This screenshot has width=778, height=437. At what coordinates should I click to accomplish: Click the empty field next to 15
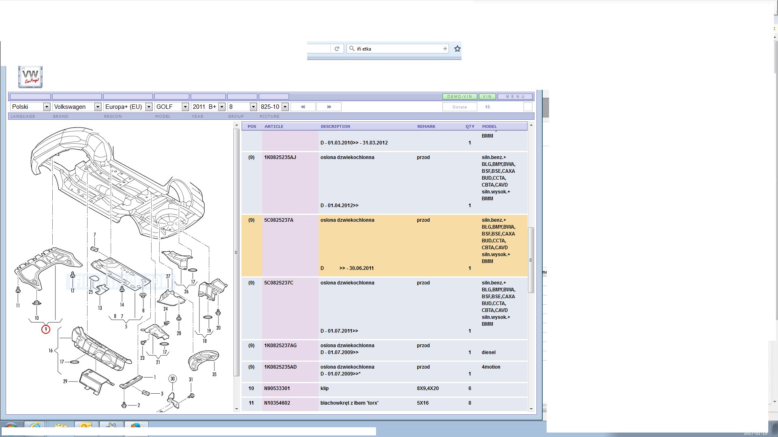click(x=528, y=107)
